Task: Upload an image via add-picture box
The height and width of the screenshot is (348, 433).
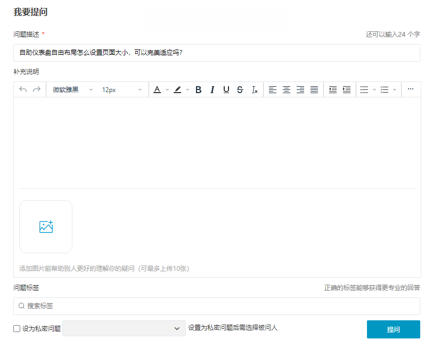Action: pyautogui.click(x=46, y=227)
